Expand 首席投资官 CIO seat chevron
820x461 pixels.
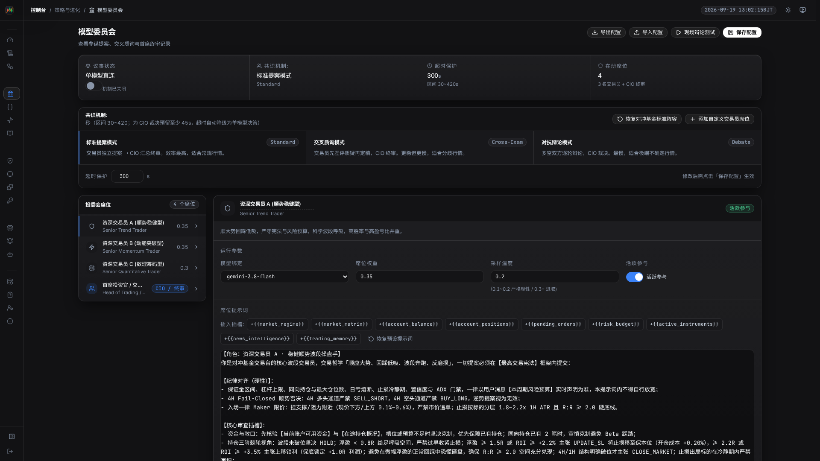point(196,289)
